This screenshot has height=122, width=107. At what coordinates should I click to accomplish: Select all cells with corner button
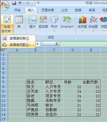click(x=4, y=50)
